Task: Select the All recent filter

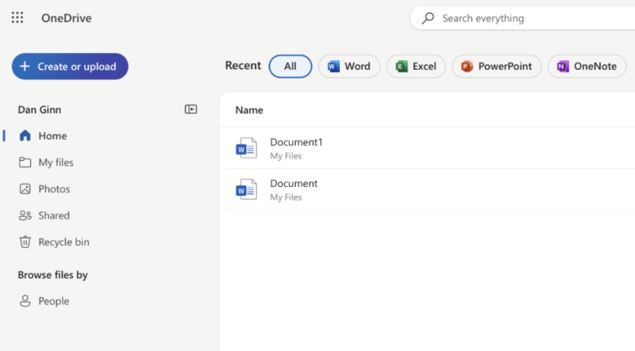Action: (291, 67)
